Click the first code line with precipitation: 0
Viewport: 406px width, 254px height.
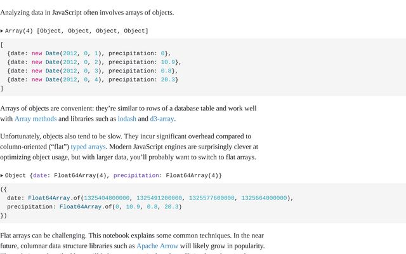[x=89, y=53]
